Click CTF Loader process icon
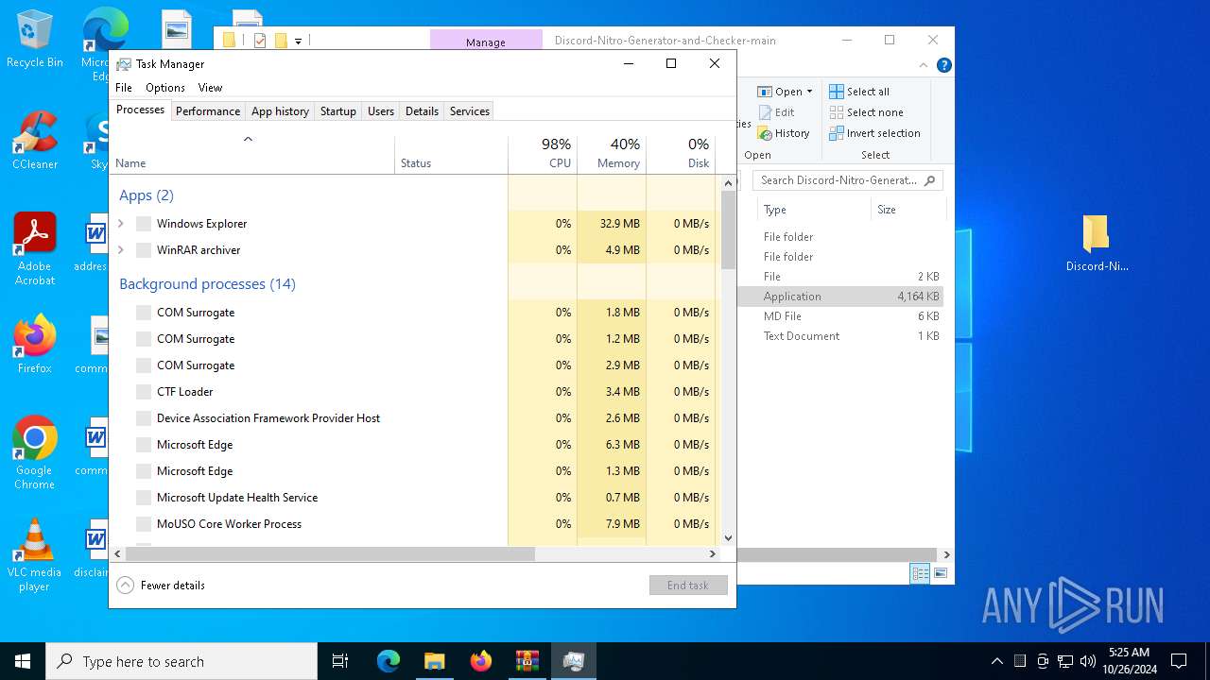 144,392
